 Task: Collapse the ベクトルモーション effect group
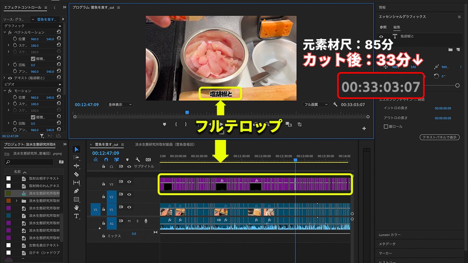click(5, 32)
